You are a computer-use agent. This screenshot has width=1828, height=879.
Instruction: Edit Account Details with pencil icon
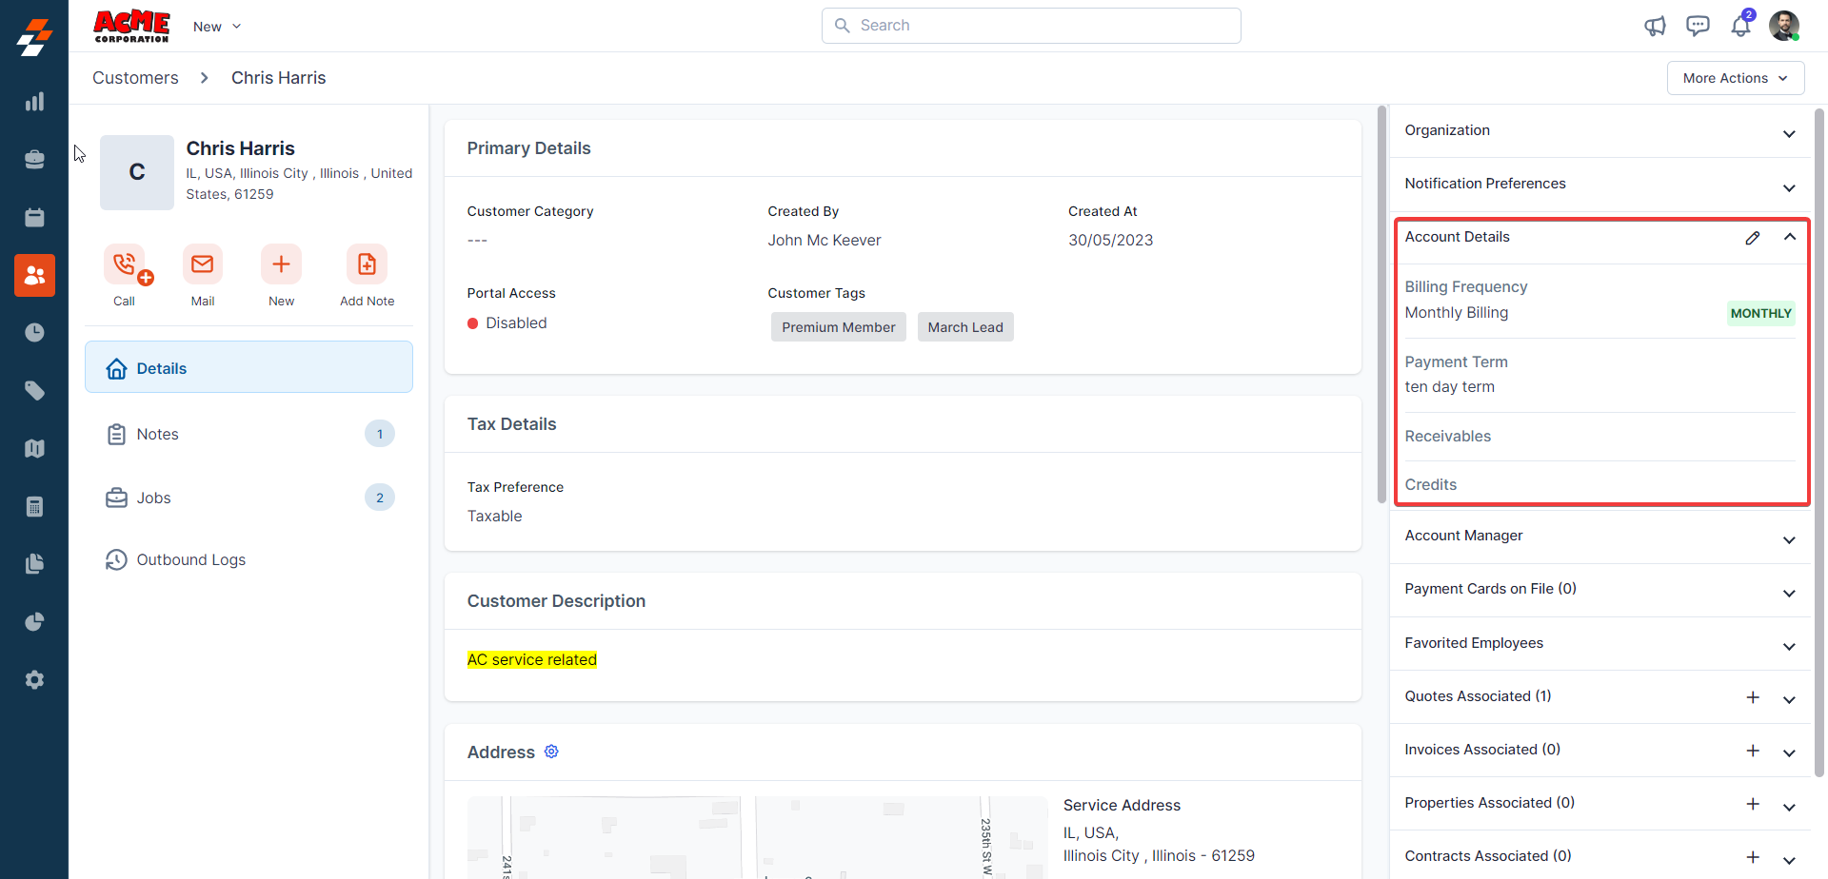tap(1753, 238)
